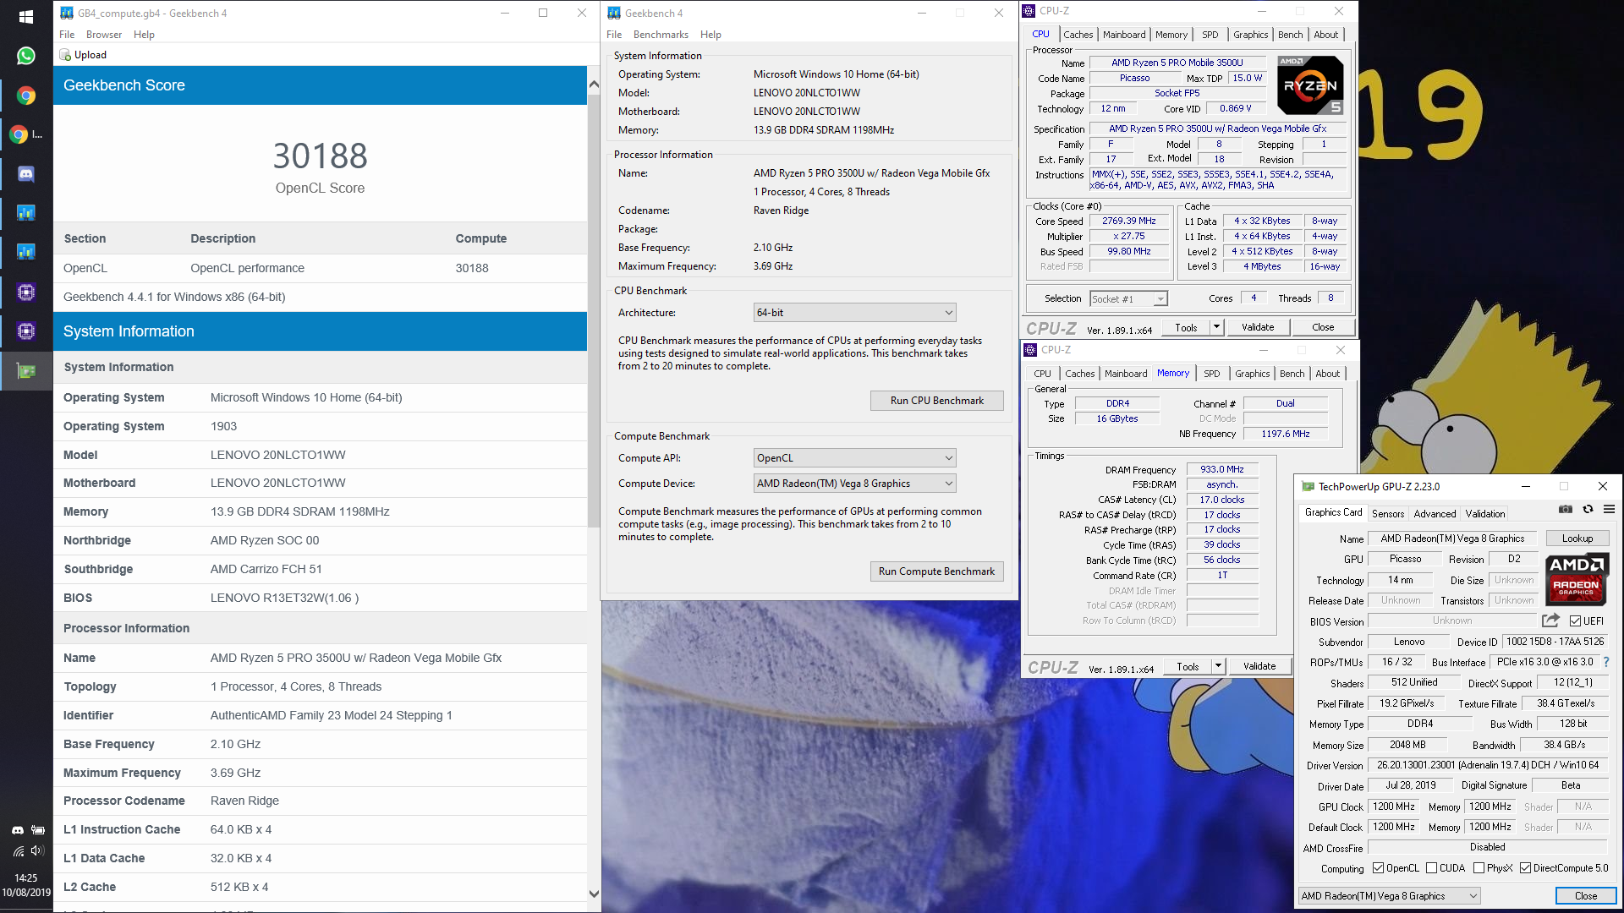Screen dimensions: 1624x913
Task: Open the Architecture 64-bit dropdown
Action: 854,313
